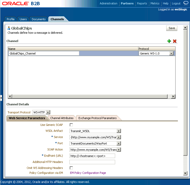Switch to the Users tab
The width and height of the screenshot is (190, 185).
click(23, 19)
